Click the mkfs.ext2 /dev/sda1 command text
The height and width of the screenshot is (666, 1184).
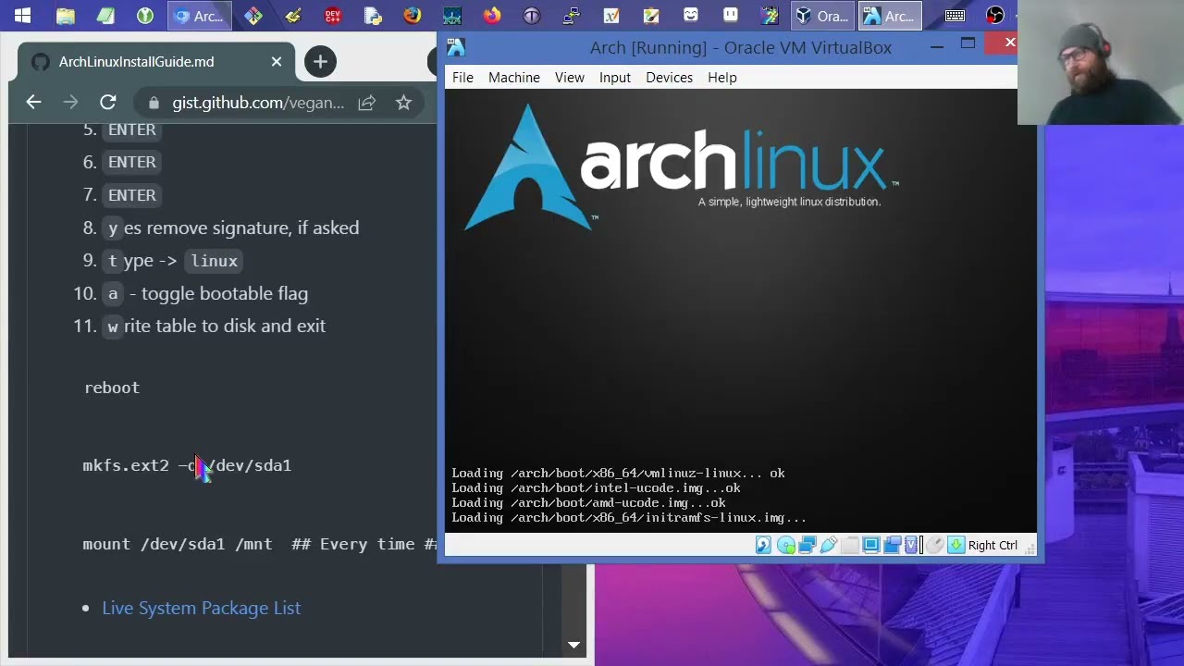click(x=187, y=465)
